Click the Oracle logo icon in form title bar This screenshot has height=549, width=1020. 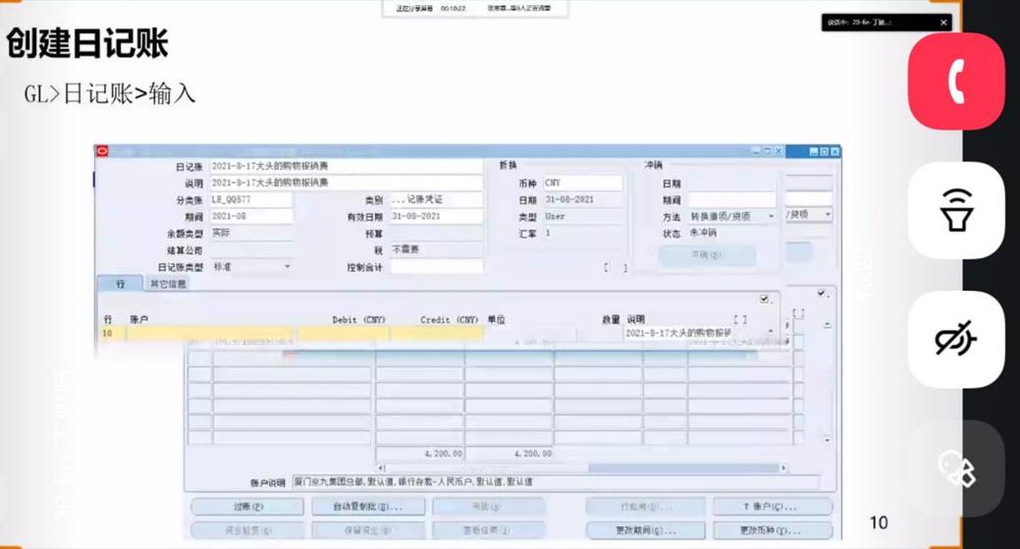pyautogui.click(x=101, y=151)
